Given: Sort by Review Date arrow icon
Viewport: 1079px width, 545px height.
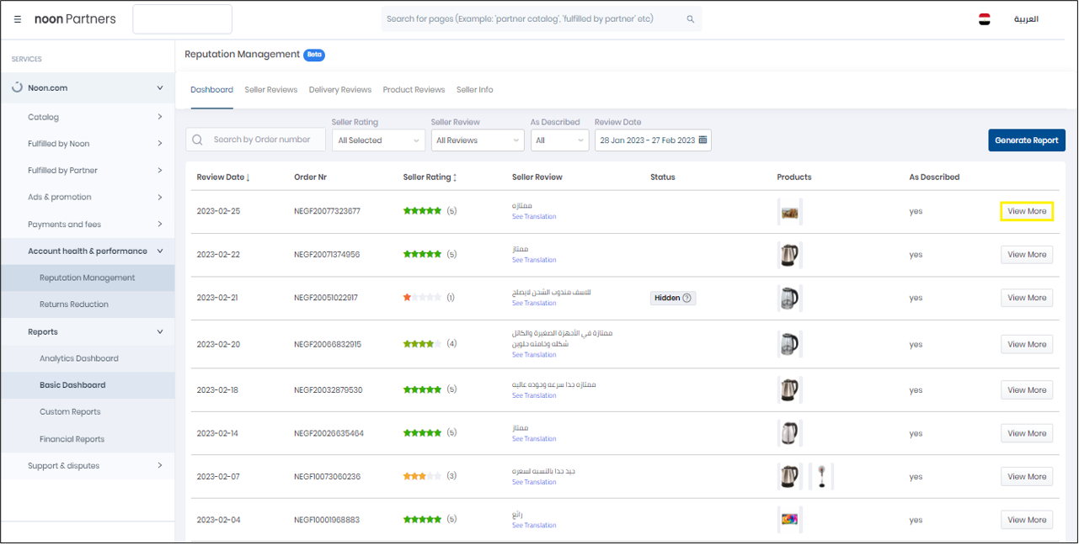Looking at the screenshot, I should [x=248, y=177].
